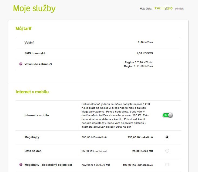
Task: Click the Moje číslo phone number
Action: [x=163, y=9]
